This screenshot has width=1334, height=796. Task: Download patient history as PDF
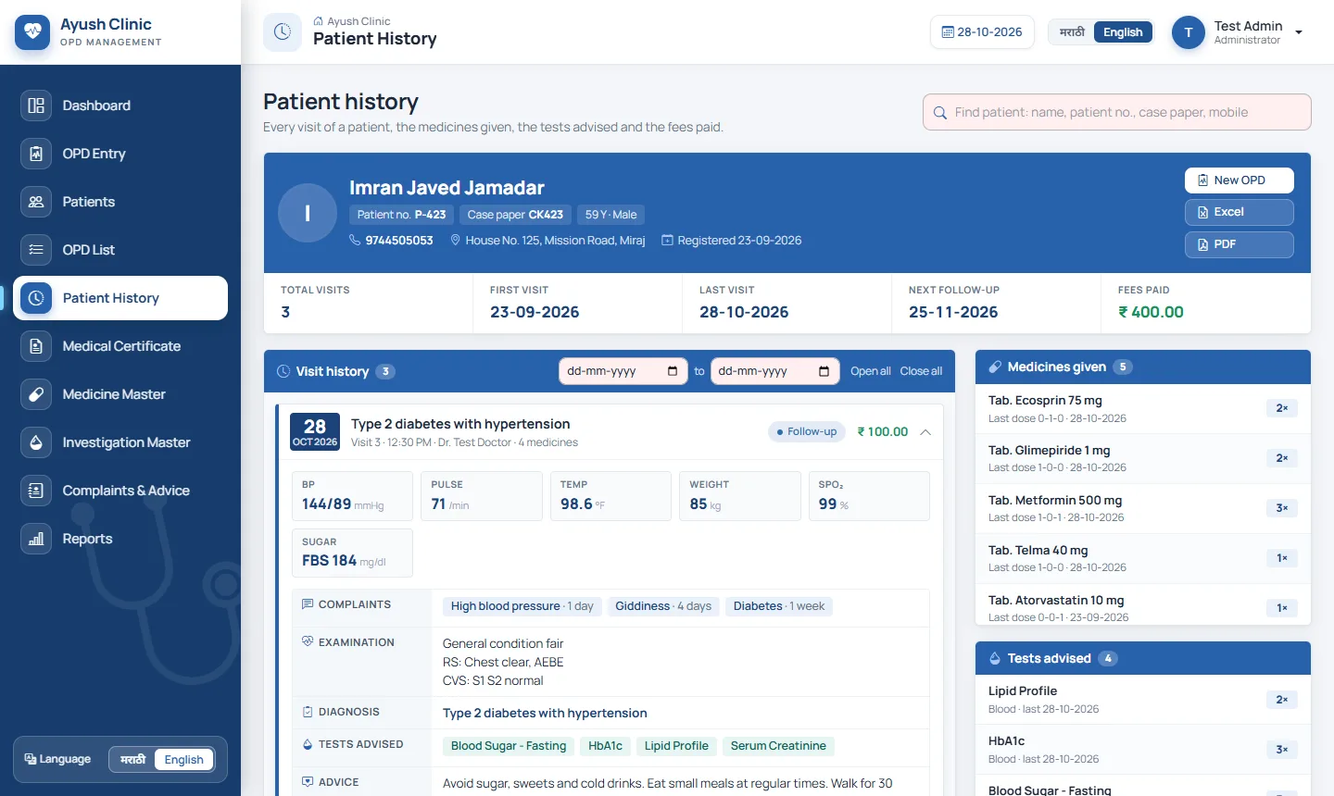pyautogui.click(x=1240, y=244)
